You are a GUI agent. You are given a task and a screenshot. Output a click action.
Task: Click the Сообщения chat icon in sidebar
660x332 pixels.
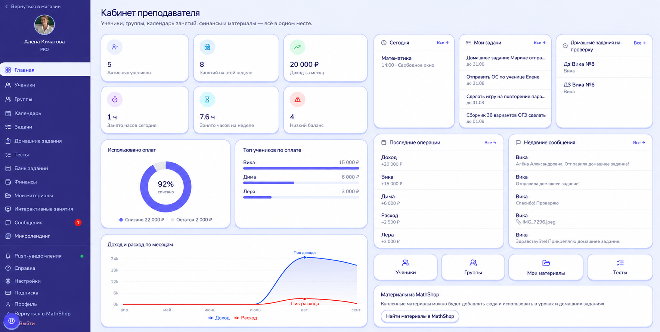tap(8, 223)
